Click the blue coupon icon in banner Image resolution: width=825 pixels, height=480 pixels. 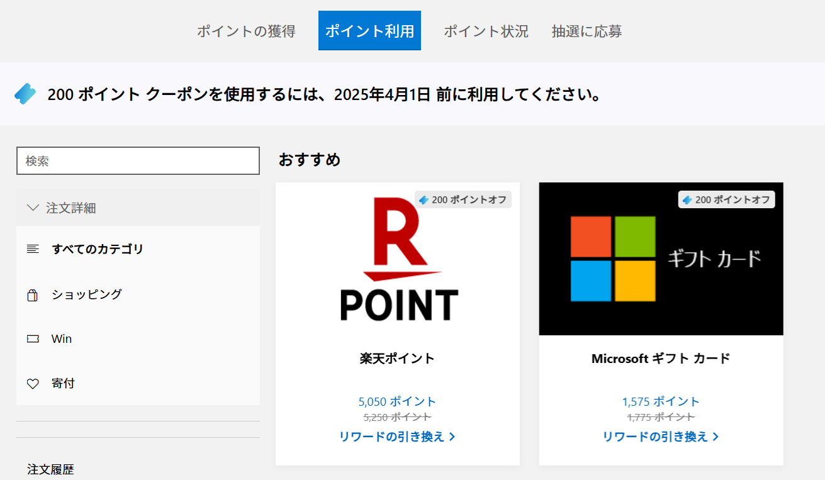point(25,94)
